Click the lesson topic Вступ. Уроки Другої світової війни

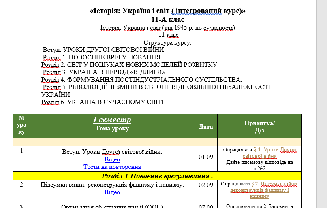coord(112,152)
